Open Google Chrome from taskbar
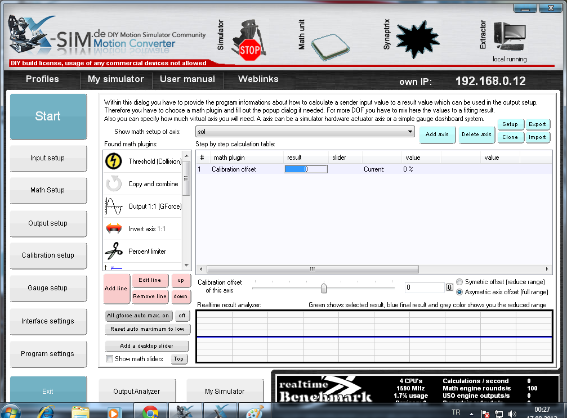Screen dimensions: 567x418 pos(150,412)
